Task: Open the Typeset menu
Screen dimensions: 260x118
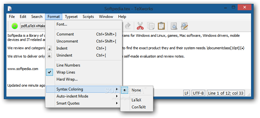Action: tap(71, 17)
